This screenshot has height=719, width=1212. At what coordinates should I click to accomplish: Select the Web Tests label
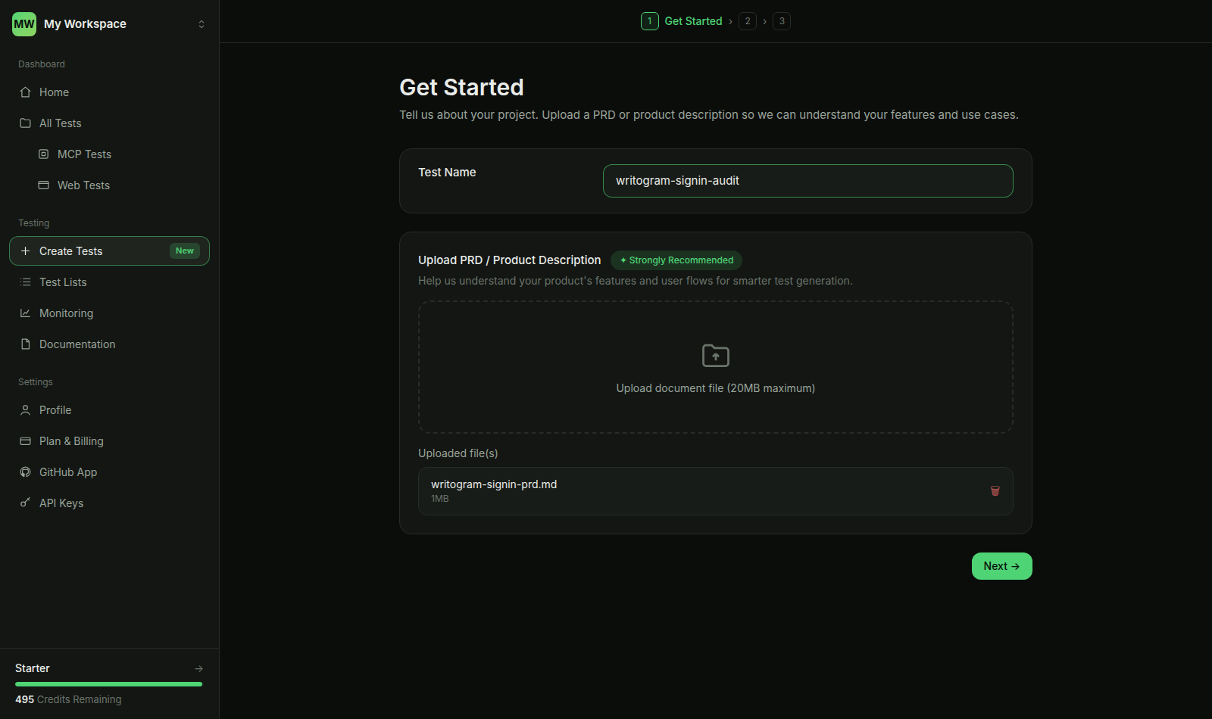(x=83, y=185)
